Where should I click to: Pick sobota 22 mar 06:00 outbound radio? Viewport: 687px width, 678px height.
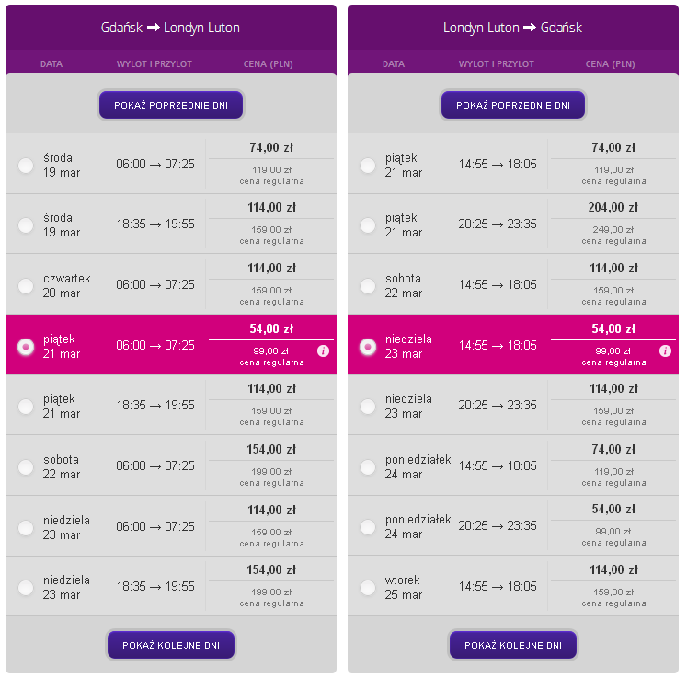pyautogui.click(x=26, y=466)
